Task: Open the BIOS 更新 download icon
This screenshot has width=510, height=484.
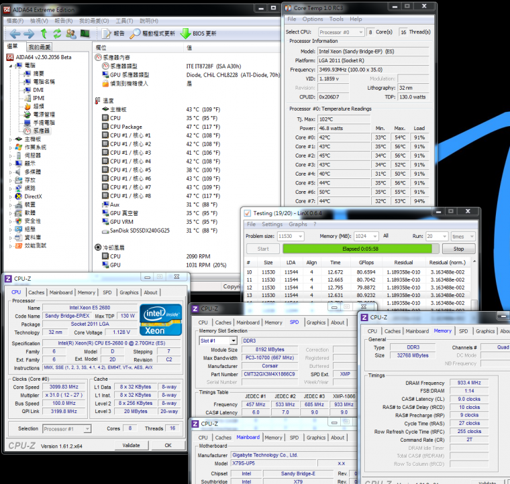Action: pos(186,34)
